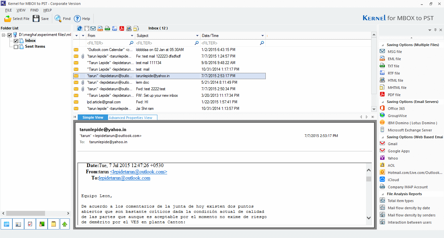Image resolution: width=444 pixels, height=238 pixels.
Task: Open the journal icon under the Folder List
Action: [x=41, y=224]
